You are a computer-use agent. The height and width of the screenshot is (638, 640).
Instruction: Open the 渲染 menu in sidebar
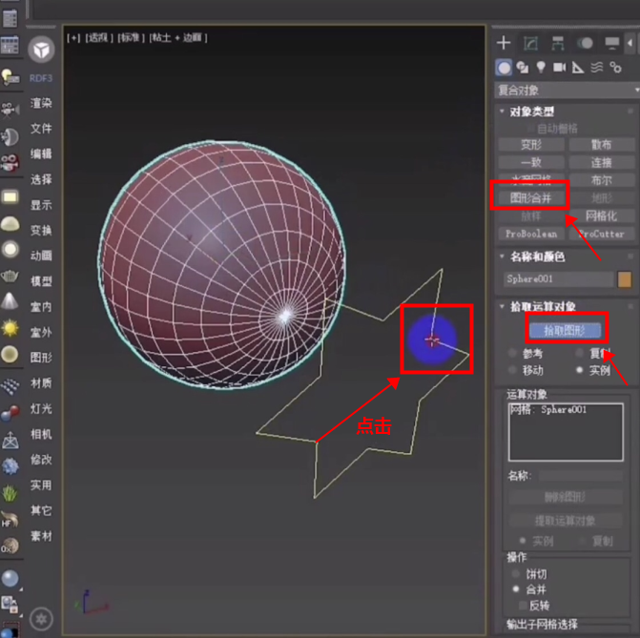(x=41, y=103)
